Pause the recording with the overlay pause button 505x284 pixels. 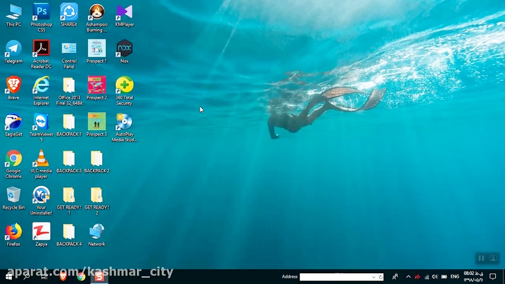click(481, 258)
